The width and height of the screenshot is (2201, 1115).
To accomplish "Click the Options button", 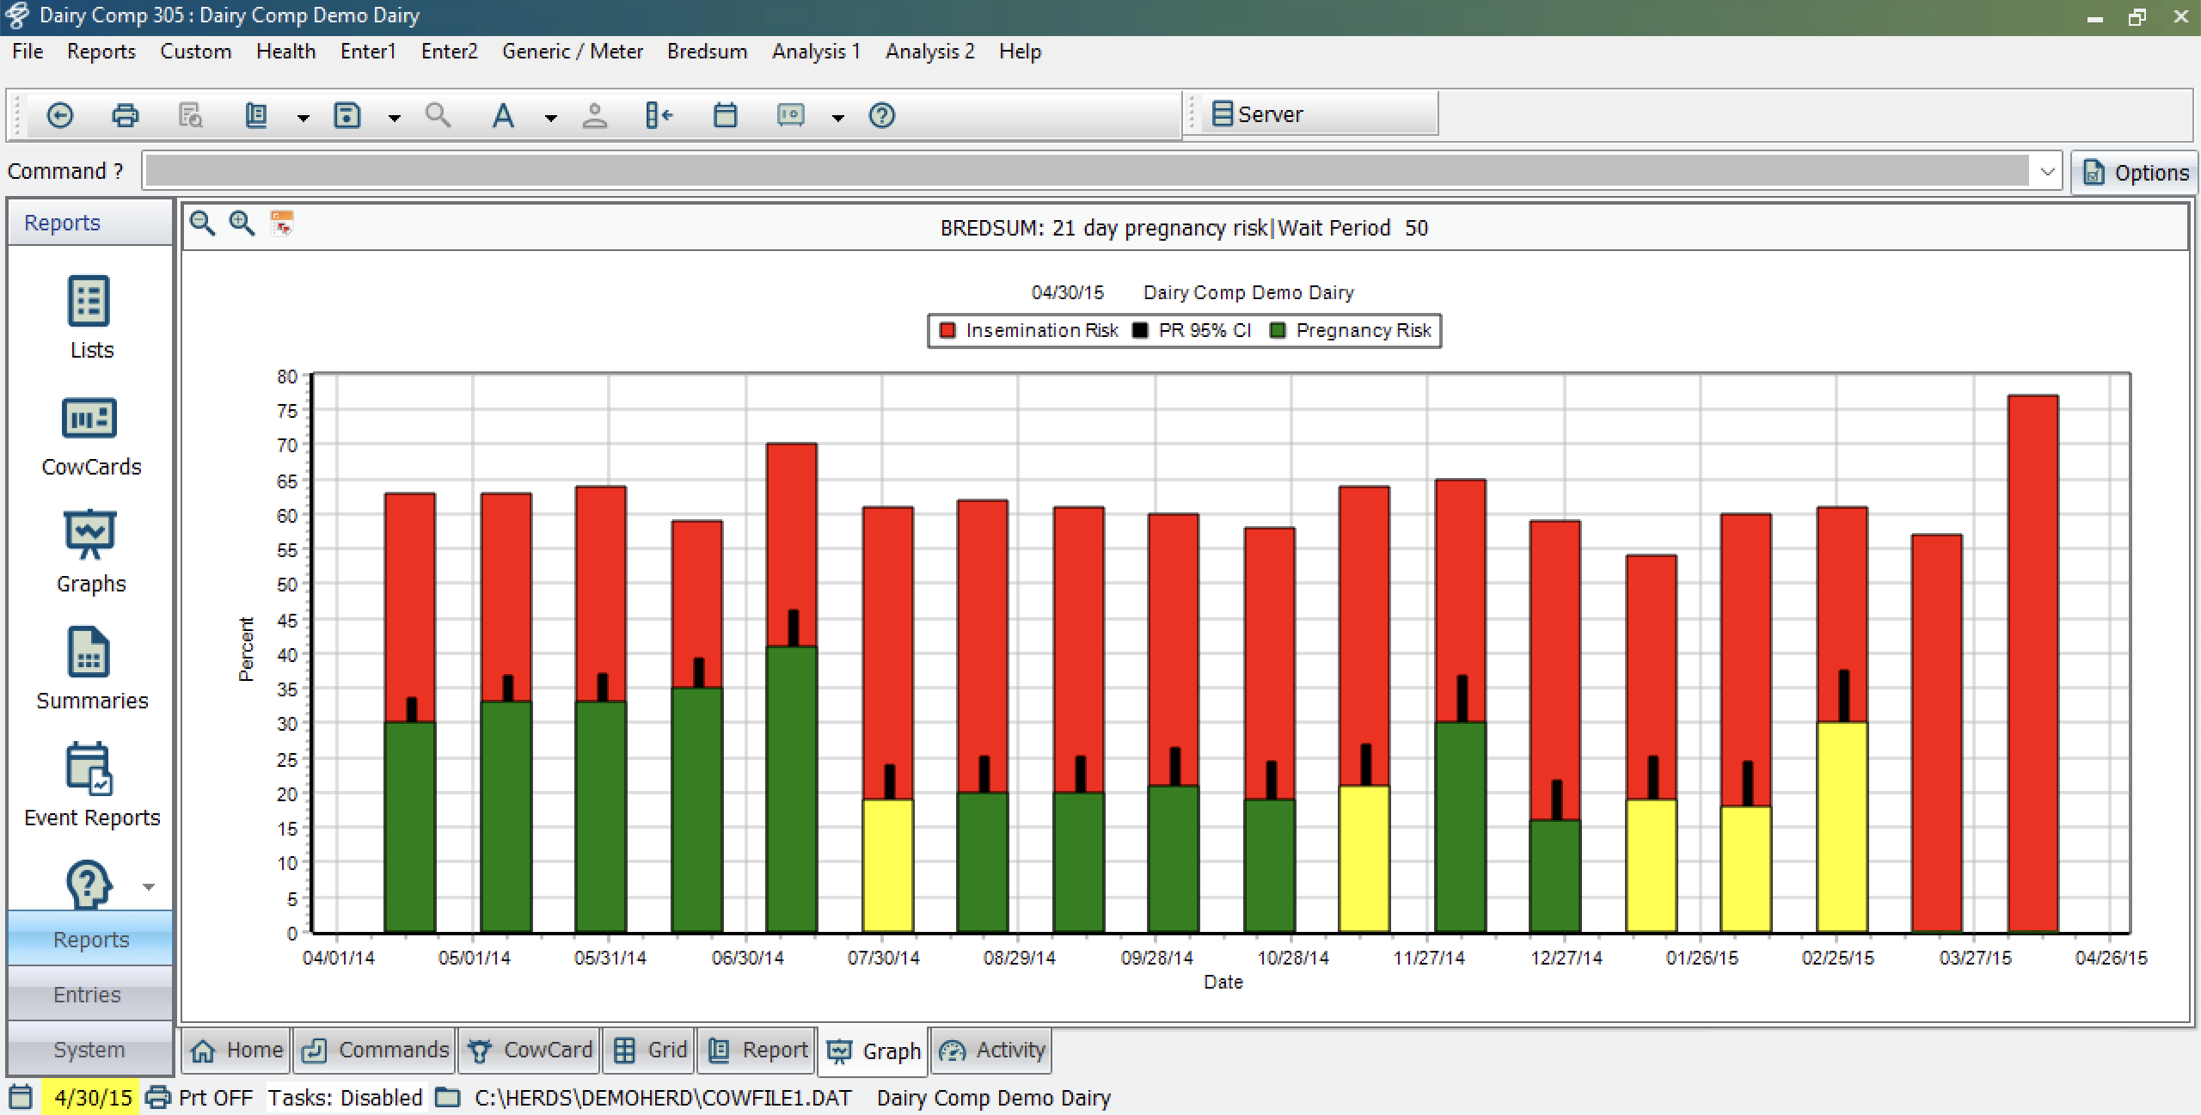I will coord(2136,173).
